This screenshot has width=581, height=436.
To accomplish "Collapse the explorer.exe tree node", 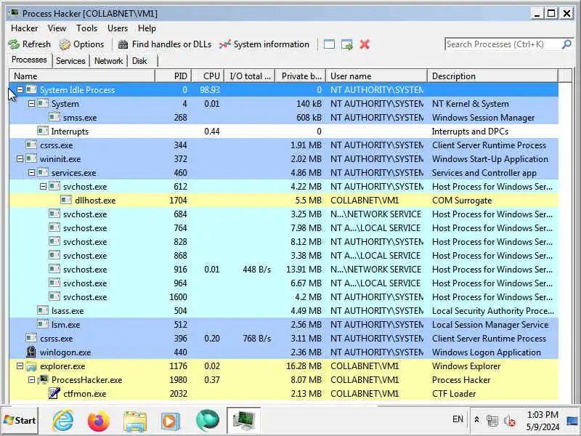I will [x=20, y=366].
